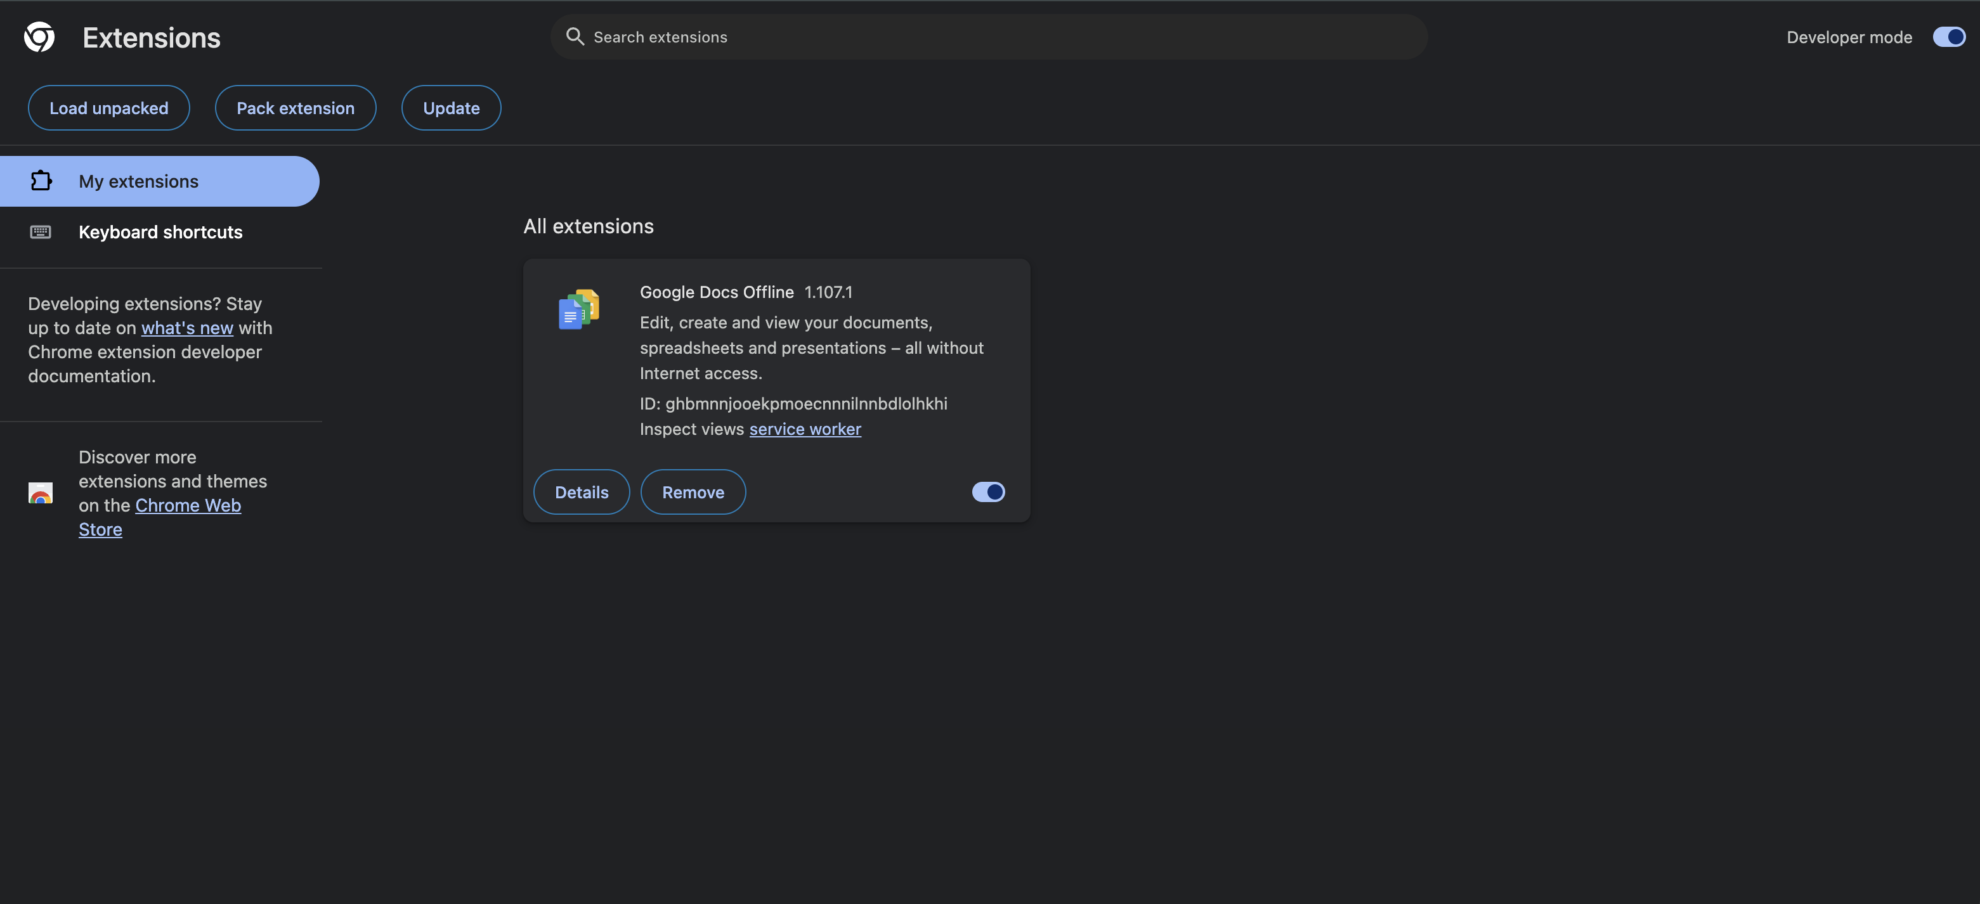Open the service worker inspect link
Viewport: 1980px width, 904px height.
pyautogui.click(x=805, y=429)
